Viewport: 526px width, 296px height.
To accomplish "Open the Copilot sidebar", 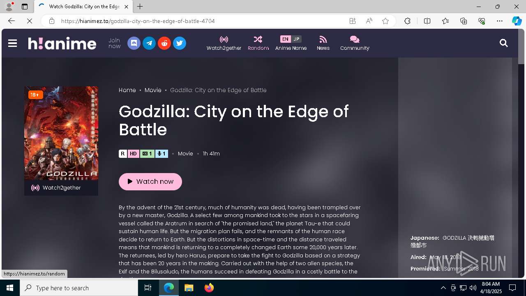I will [517, 21].
